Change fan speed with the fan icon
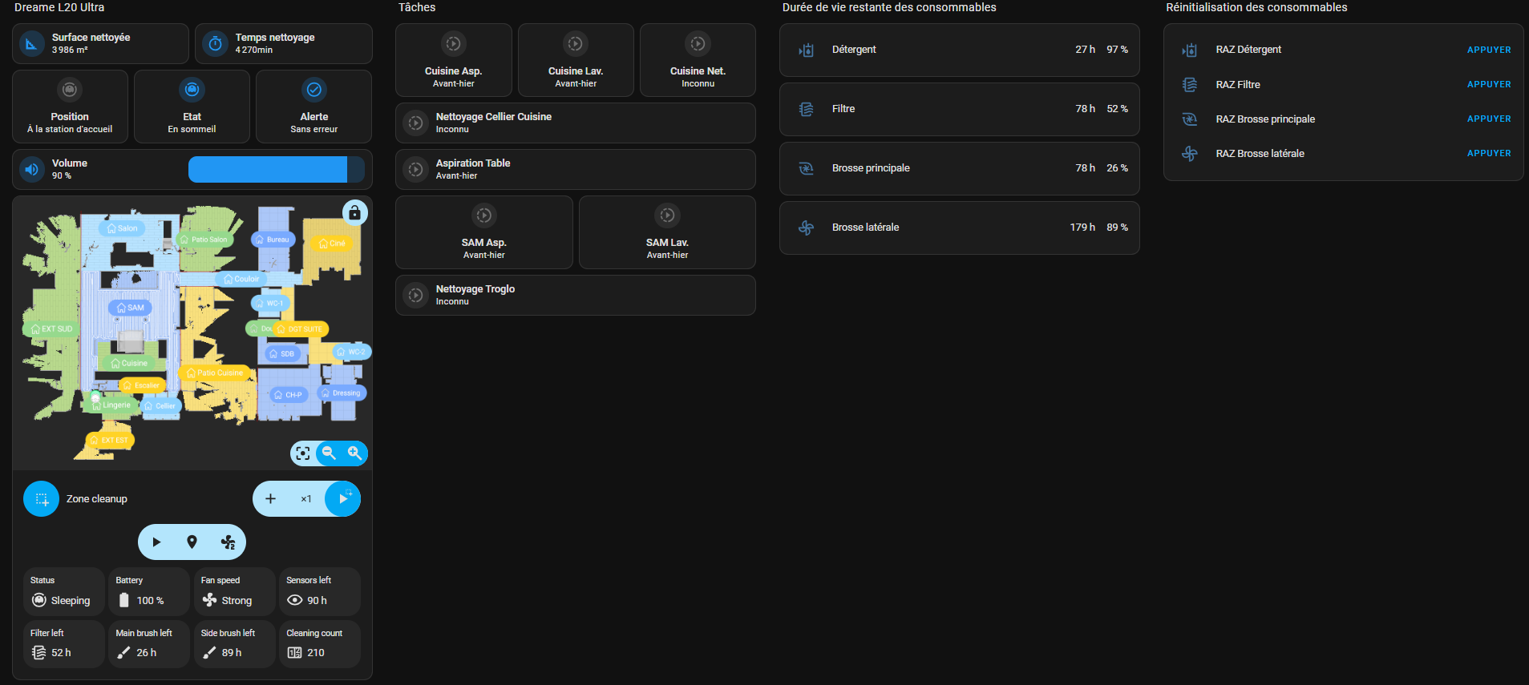The image size is (1529, 685). point(228,542)
